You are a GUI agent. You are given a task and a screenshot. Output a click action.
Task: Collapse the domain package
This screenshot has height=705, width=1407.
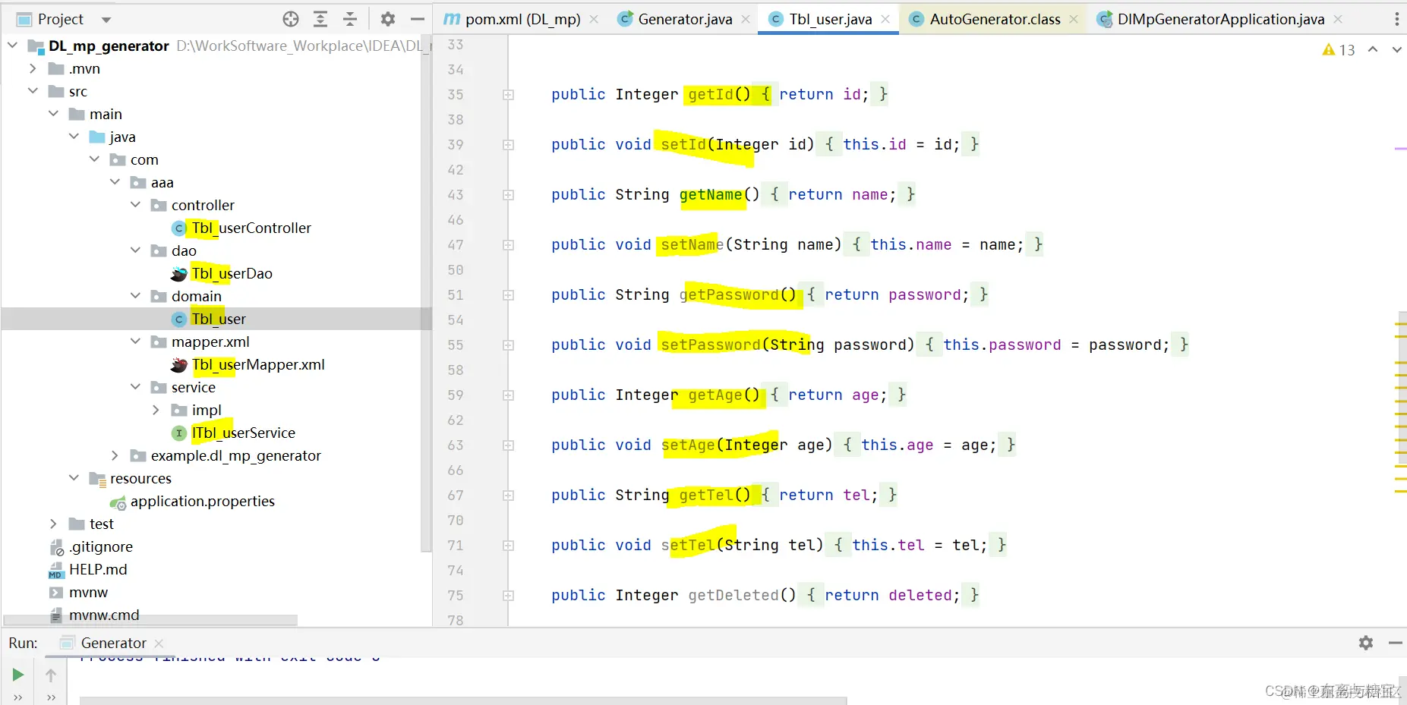(x=135, y=296)
